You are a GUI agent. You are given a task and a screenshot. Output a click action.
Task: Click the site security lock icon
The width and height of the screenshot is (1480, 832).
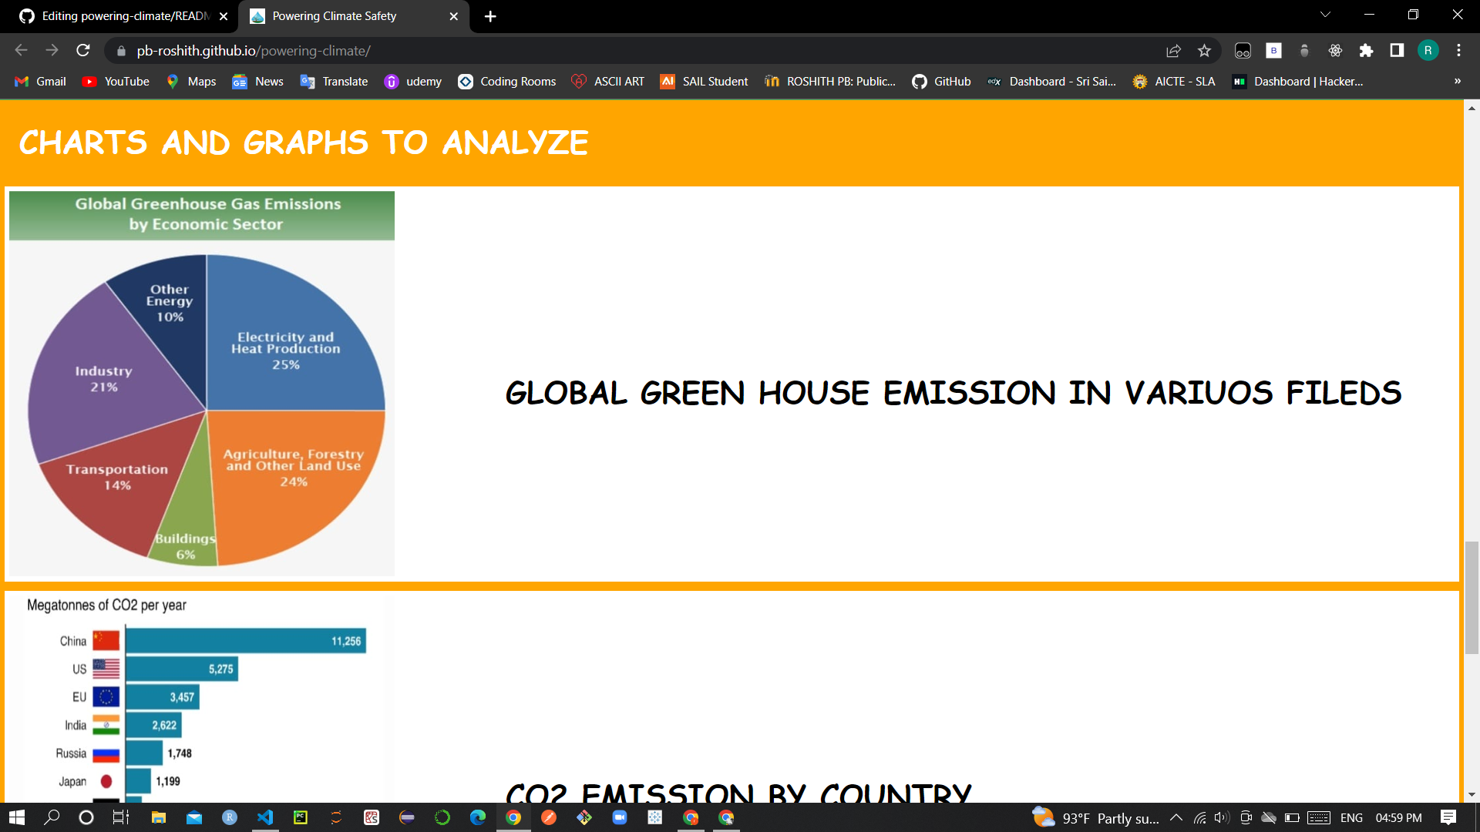click(121, 51)
